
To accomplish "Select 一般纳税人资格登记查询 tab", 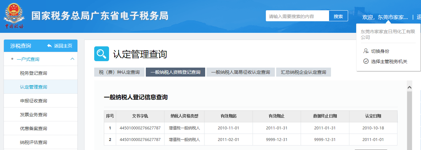I will tap(175, 72).
